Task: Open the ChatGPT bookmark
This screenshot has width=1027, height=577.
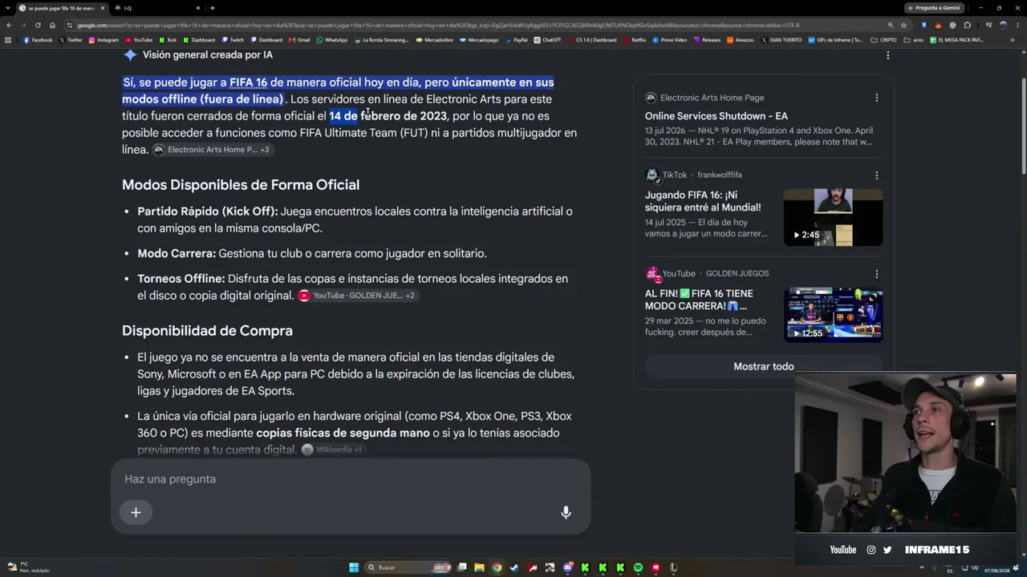Action: (547, 40)
